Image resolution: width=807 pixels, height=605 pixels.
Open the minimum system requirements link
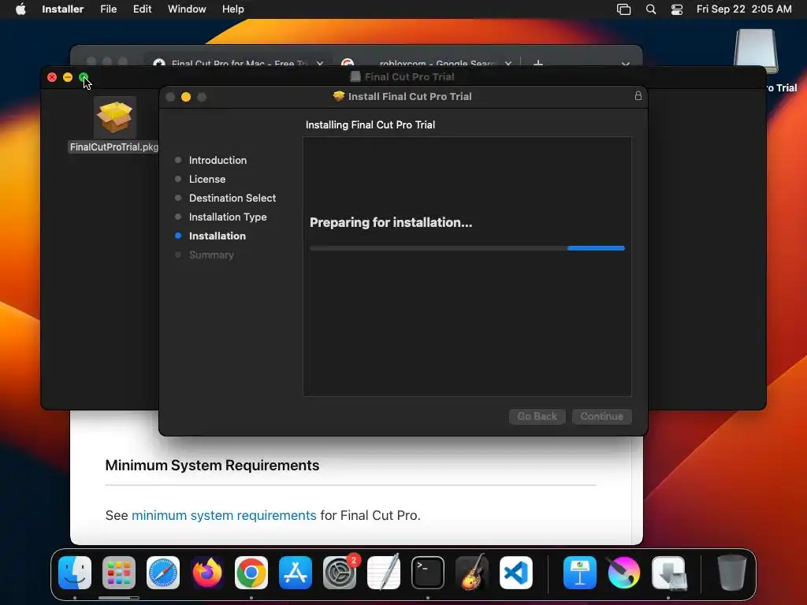coord(224,515)
